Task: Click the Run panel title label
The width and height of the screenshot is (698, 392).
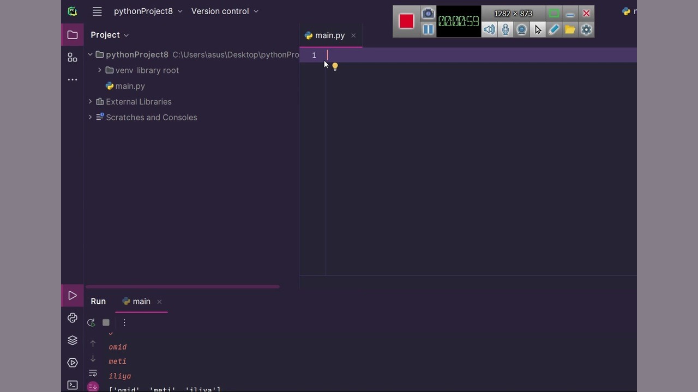Action: coord(98,302)
